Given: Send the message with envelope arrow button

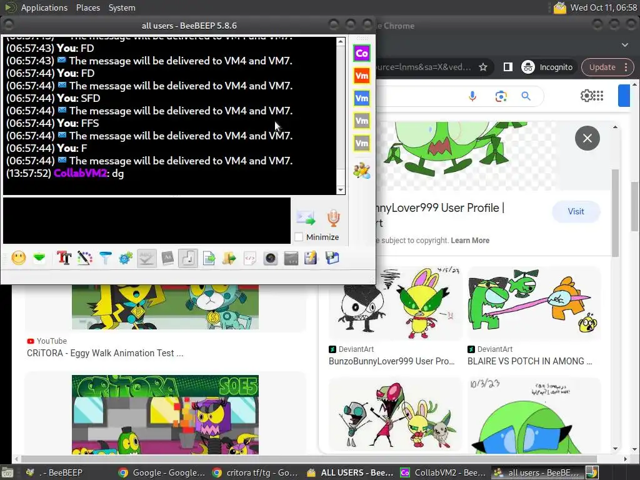Looking at the screenshot, I should 306,217.
